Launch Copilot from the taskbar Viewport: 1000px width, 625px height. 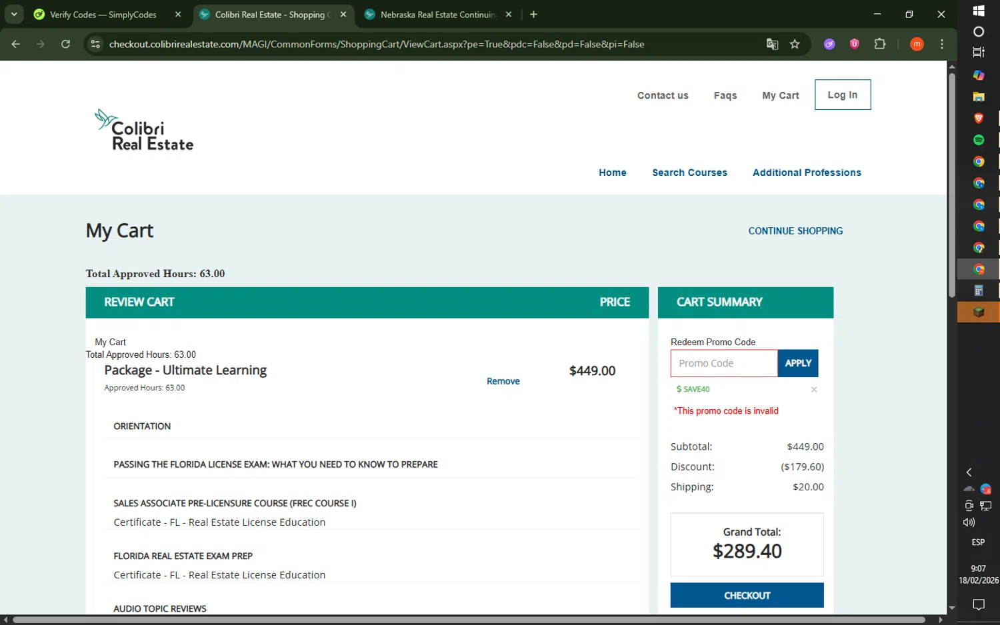click(979, 75)
